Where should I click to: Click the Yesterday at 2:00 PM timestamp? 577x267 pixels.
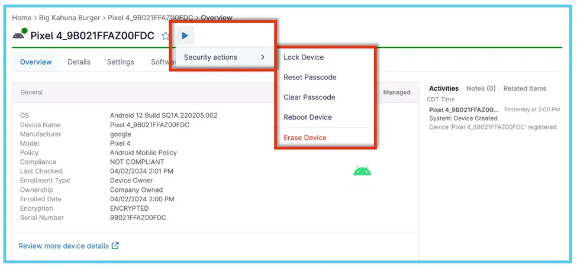tap(532, 110)
